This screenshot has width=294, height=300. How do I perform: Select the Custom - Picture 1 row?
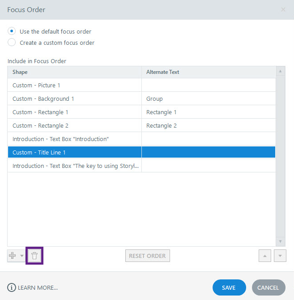tap(74, 85)
